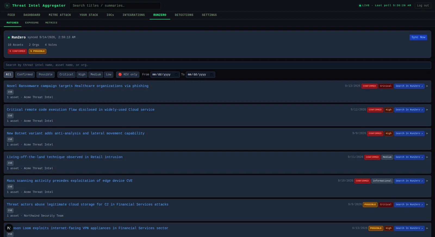Screen dimensions: 435x237
Task: Toggle the High severity filter
Action: (x=82, y=75)
